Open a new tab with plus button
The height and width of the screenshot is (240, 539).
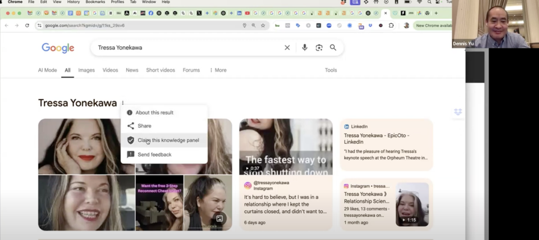tap(436, 13)
